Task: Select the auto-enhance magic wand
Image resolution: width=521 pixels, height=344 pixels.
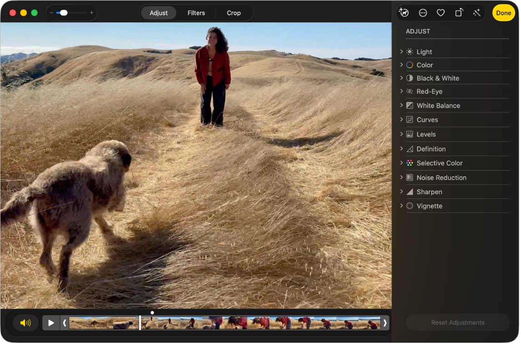Action: [476, 12]
